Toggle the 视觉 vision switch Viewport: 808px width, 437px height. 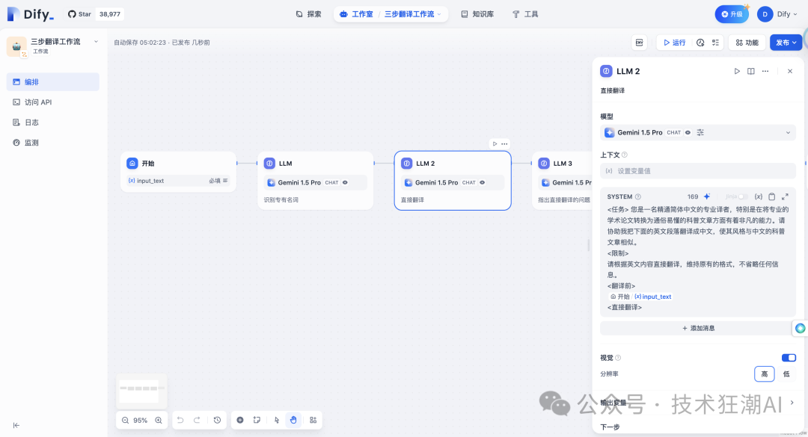(789, 358)
